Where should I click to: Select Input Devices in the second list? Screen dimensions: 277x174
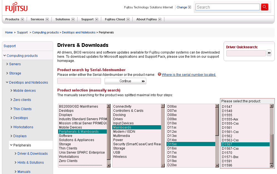coord(123,123)
